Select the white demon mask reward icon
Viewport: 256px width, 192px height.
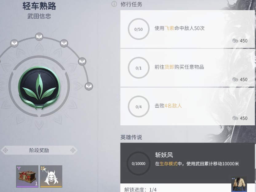[x=51, y=176]
